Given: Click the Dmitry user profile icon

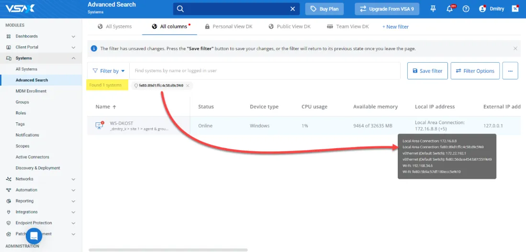Looking at the screenshot, I should coord(482,9).
